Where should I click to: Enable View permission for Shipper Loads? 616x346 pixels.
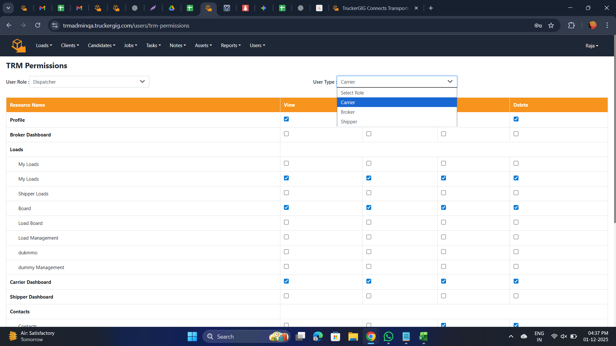pos(286,193)
